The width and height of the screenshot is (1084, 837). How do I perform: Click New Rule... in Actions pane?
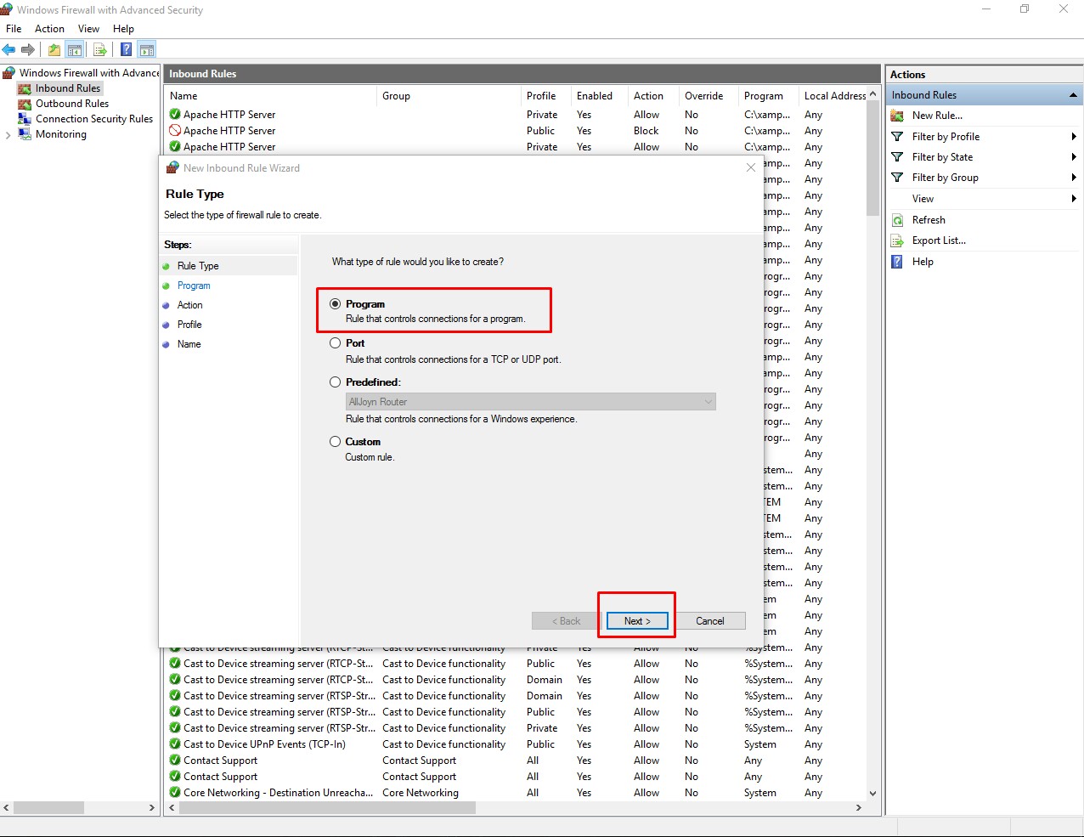coord(937,116)
